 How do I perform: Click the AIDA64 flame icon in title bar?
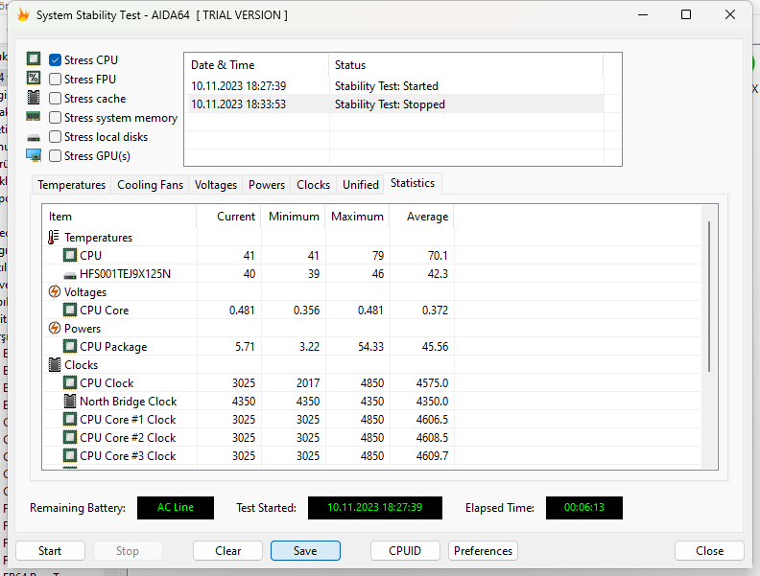point(23,14)
